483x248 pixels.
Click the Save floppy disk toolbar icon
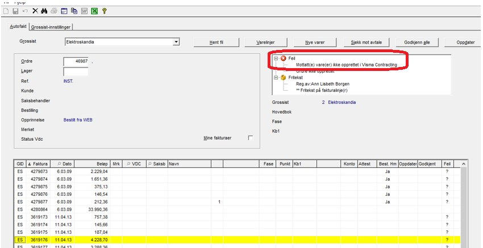pyautogui.click(x=15, y=11)
